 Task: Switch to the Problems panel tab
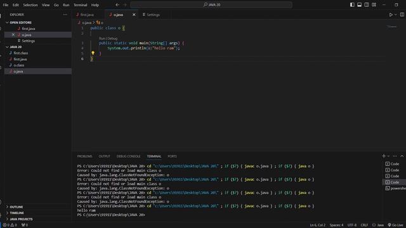pos(84,156)
